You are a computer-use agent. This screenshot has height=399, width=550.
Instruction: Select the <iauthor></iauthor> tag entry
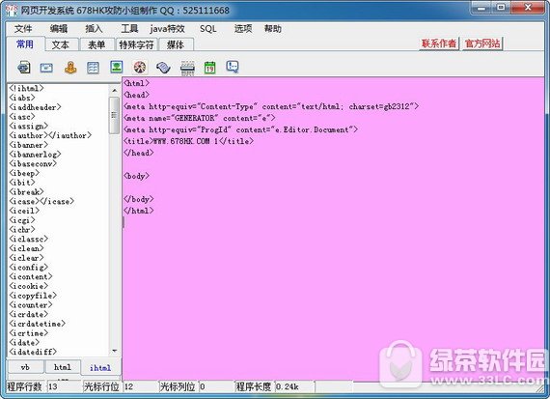pyautogui.click(x=50, y=135)
